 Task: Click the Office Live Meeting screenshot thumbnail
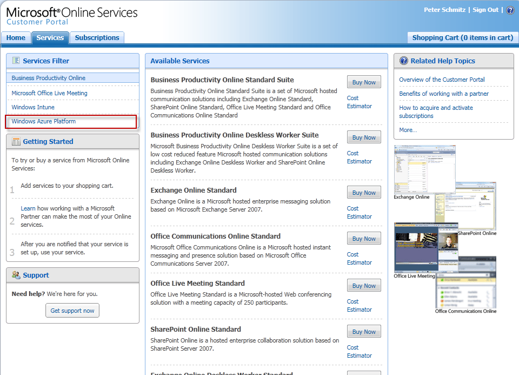pos(427,247)
